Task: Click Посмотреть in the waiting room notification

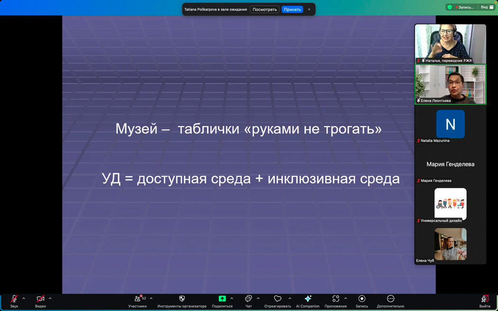Action: (264, 9)
